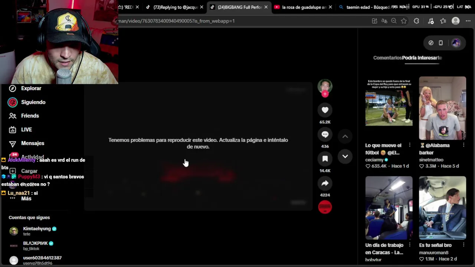Image resolution: width=475 pixels, height=267 pixels.
Task: Open options for Es tu señal bro
Action: pos(463,245)
